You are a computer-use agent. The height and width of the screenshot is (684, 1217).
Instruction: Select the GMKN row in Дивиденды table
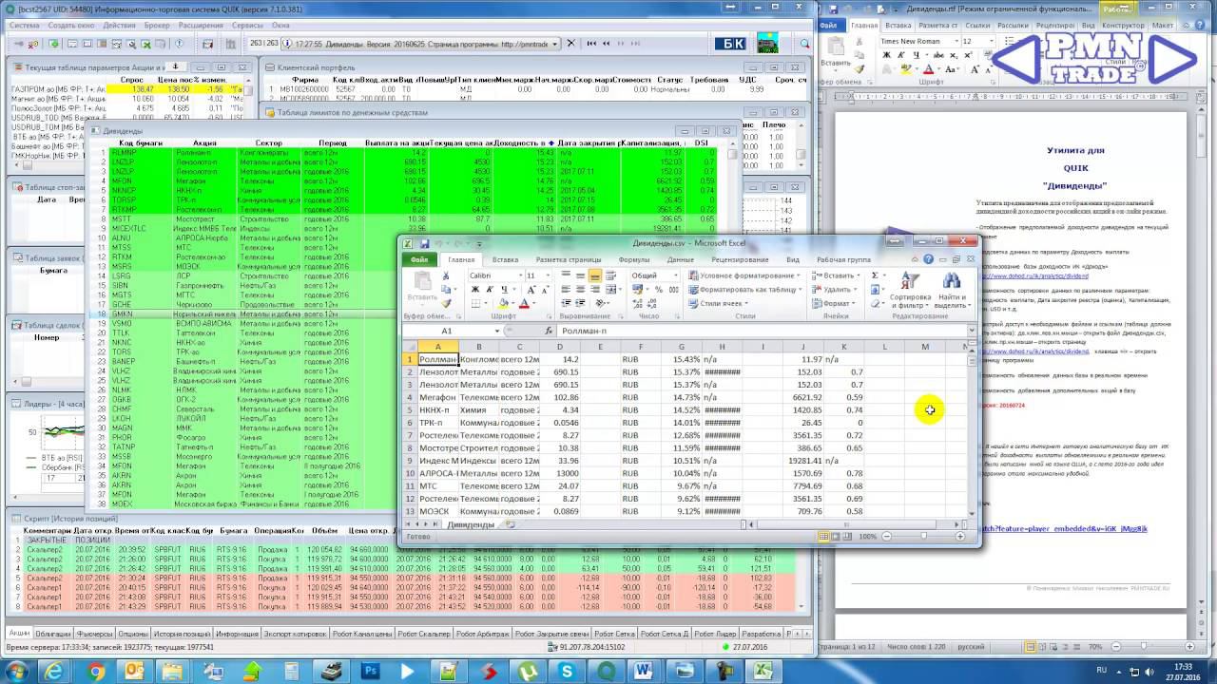[x=410, y=314]
